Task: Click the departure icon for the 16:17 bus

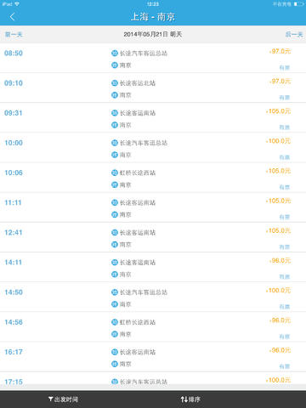Action: (x=115, y=352)
